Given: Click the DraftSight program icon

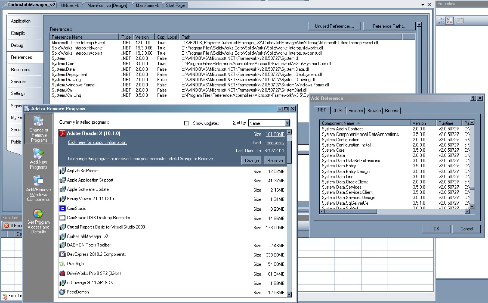Looking at the screenshot, I should [62, 264].
